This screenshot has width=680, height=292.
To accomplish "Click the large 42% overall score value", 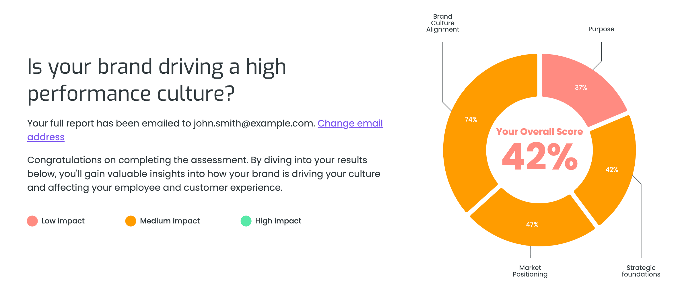I will pos(540,156).
